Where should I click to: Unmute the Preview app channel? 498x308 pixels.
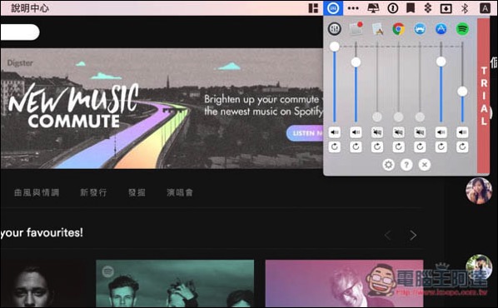click(x=377, y=132)
